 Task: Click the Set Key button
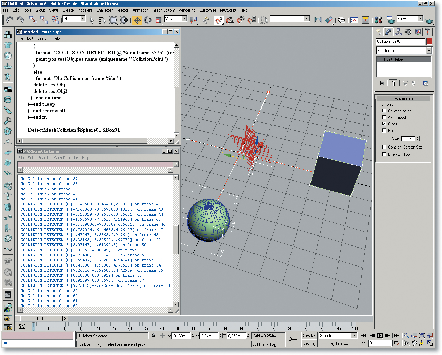pyautogui.click(x=309, y=343)
